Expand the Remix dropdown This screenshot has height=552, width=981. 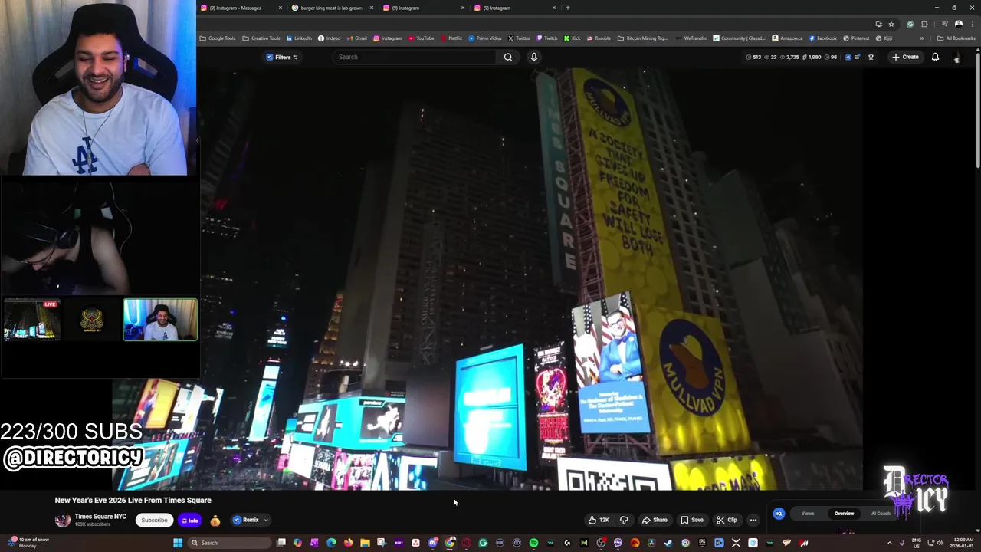tap(266, 521)
